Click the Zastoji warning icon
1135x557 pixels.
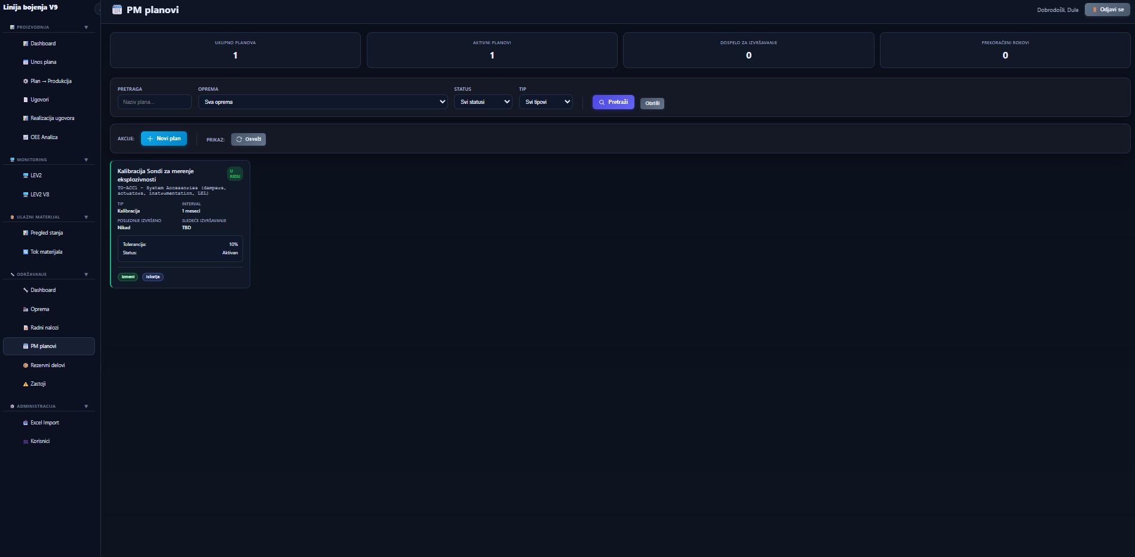(26, 384)
